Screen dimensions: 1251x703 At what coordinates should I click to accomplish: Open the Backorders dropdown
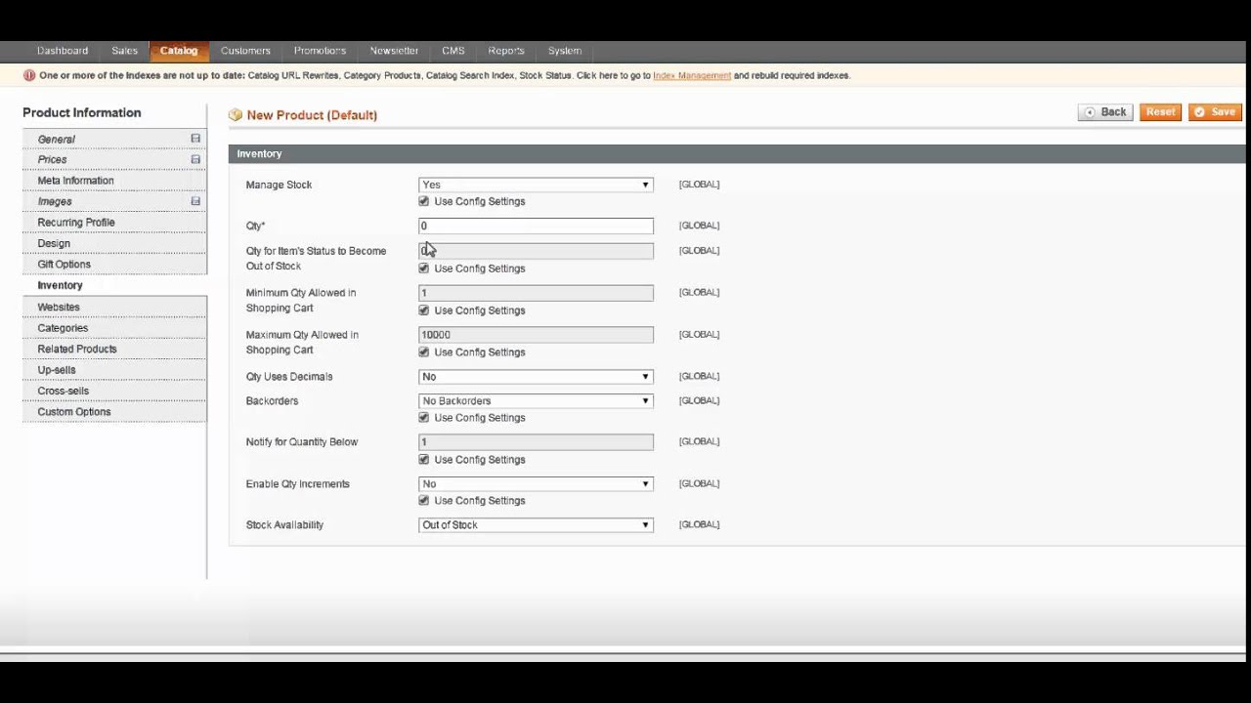(x=536, y=401)
